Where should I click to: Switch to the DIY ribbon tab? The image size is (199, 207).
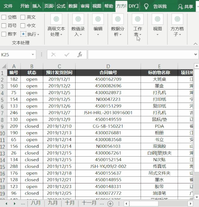click(x=133, y=6)
